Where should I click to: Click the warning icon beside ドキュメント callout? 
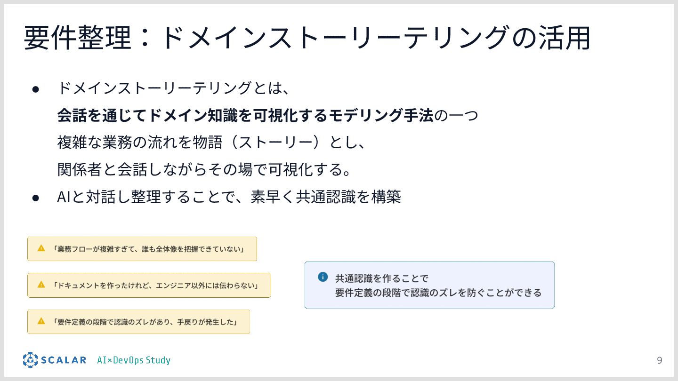click(x=41, y=285)
